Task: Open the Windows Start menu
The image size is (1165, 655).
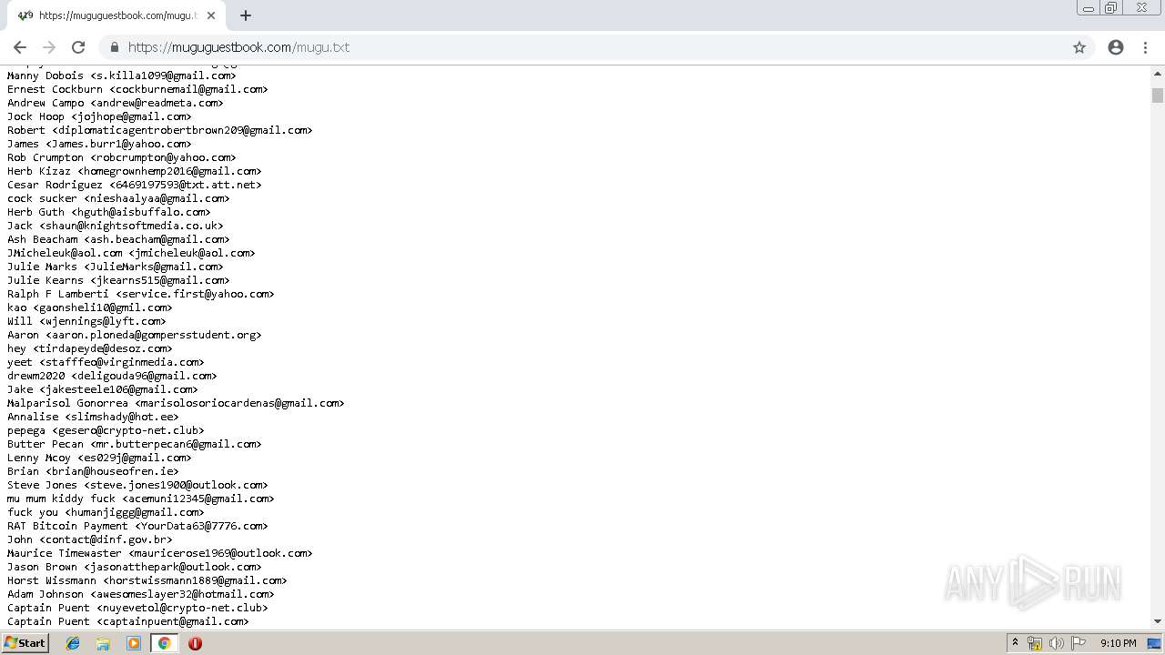Action: coord(25,642)
